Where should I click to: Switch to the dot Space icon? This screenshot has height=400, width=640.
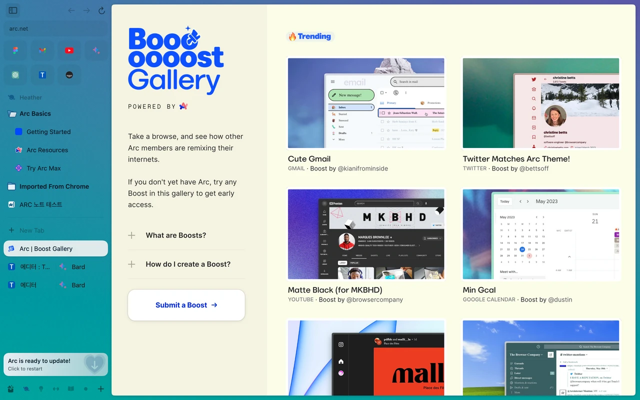[85, 389]
